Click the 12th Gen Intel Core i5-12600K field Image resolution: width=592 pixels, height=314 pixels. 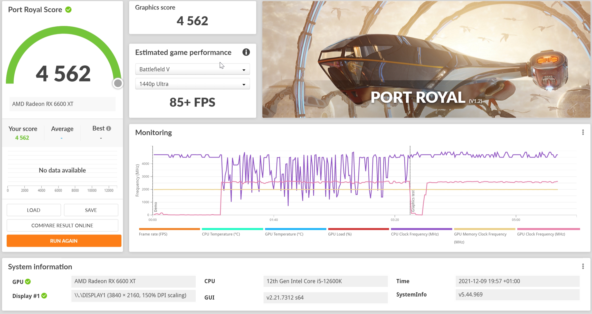tap(326, 281)
